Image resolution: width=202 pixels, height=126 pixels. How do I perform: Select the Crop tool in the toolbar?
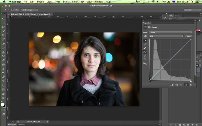point(3,35)
